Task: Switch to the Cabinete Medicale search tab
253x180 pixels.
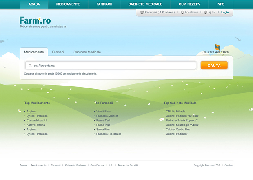Action: coord(87,52)
